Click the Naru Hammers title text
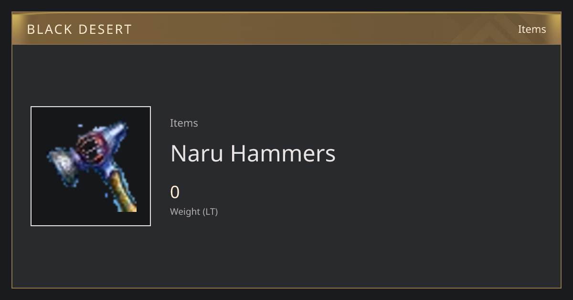The image size is (573, 300). [253, 153]
